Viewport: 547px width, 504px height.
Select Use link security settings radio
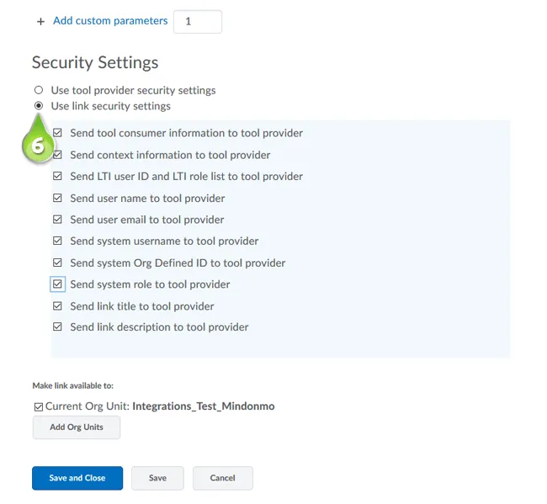pos(39,106)
